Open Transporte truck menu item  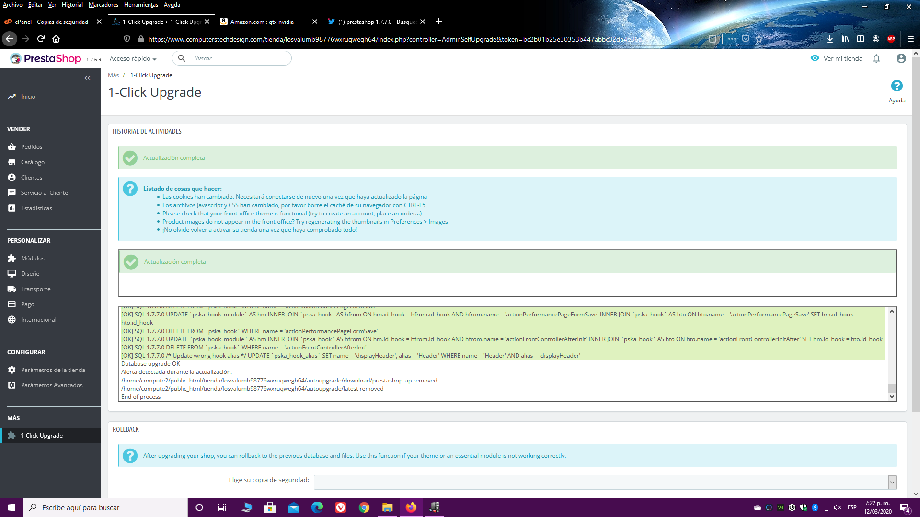click(x=35, y=289)
